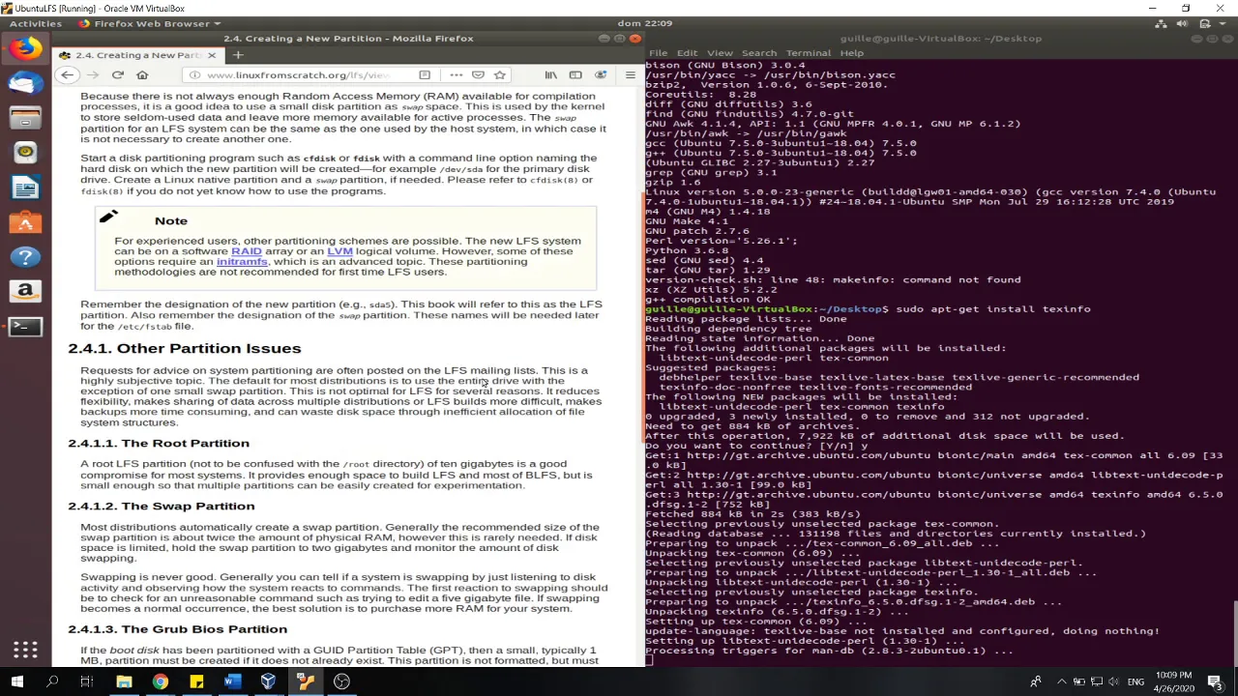Screen dimensions: 1238x696
Task: Follow the RAID link
Action: (246, 251)
